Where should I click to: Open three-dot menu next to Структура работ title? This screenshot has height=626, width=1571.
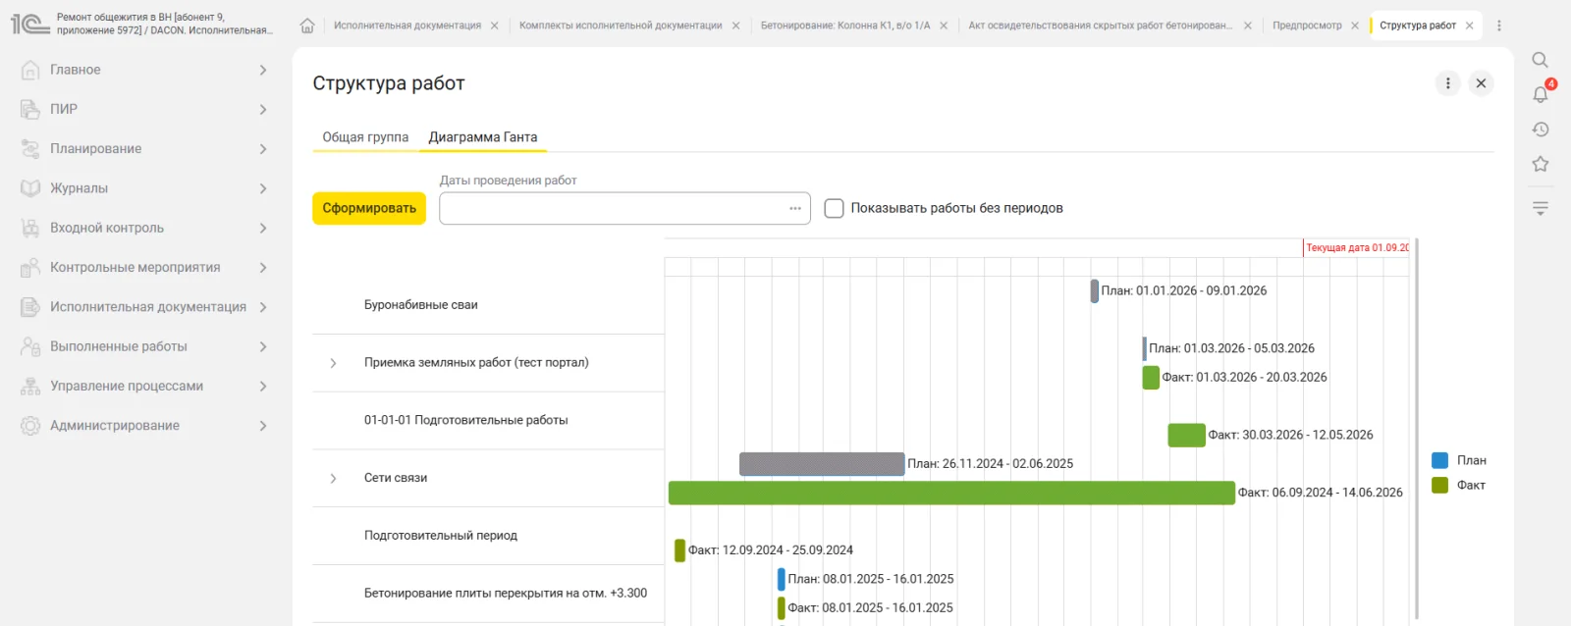coord(1447,83)
